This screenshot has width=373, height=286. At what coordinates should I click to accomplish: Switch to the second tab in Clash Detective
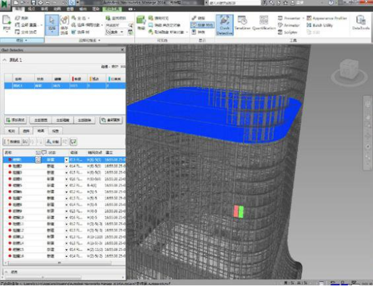tap(26, 131)
